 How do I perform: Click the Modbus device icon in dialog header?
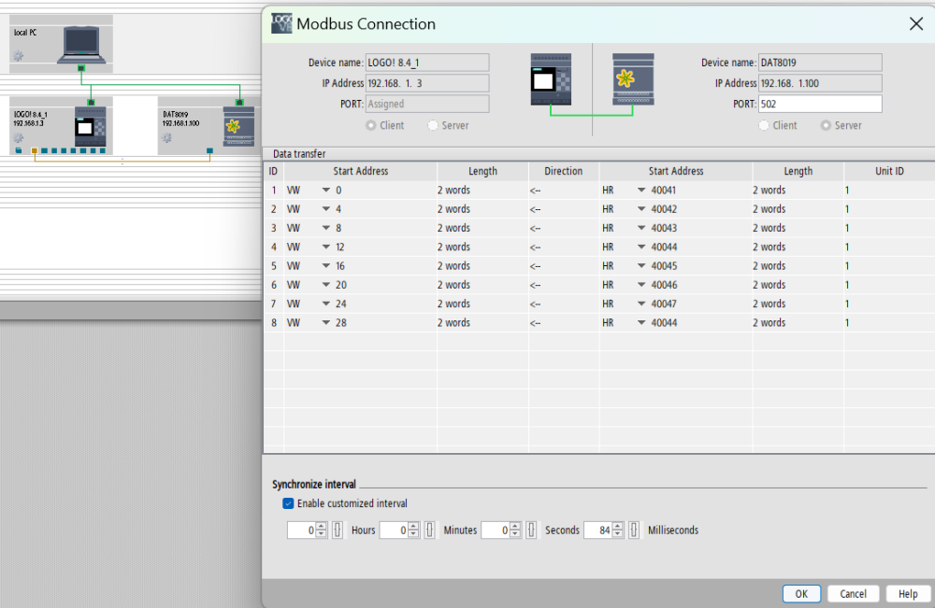[633, 79]
